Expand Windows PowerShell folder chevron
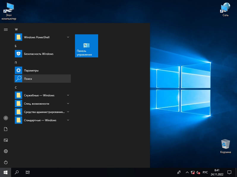The width and height of the screenshot is (237, 177). point(68,37)
